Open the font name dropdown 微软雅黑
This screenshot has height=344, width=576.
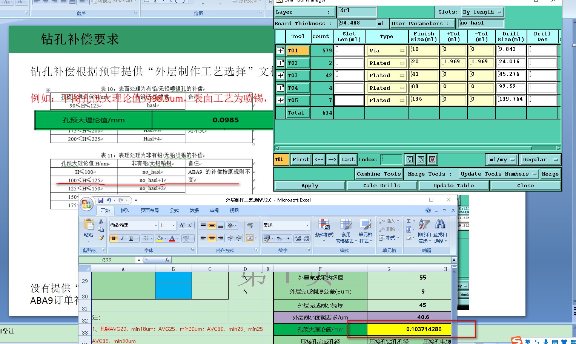click(156, 225)
